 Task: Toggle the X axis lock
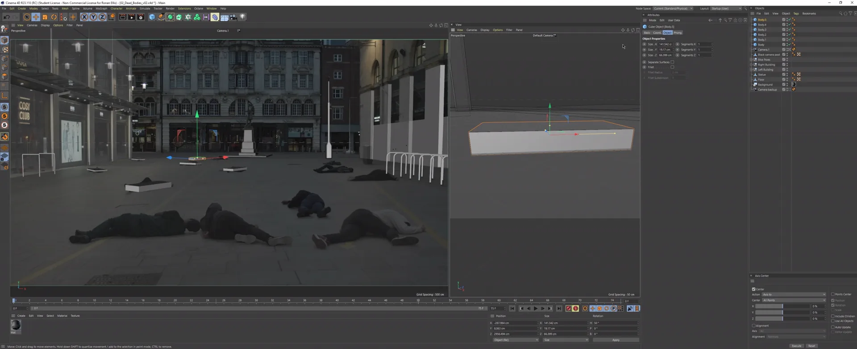coord(84,17)
